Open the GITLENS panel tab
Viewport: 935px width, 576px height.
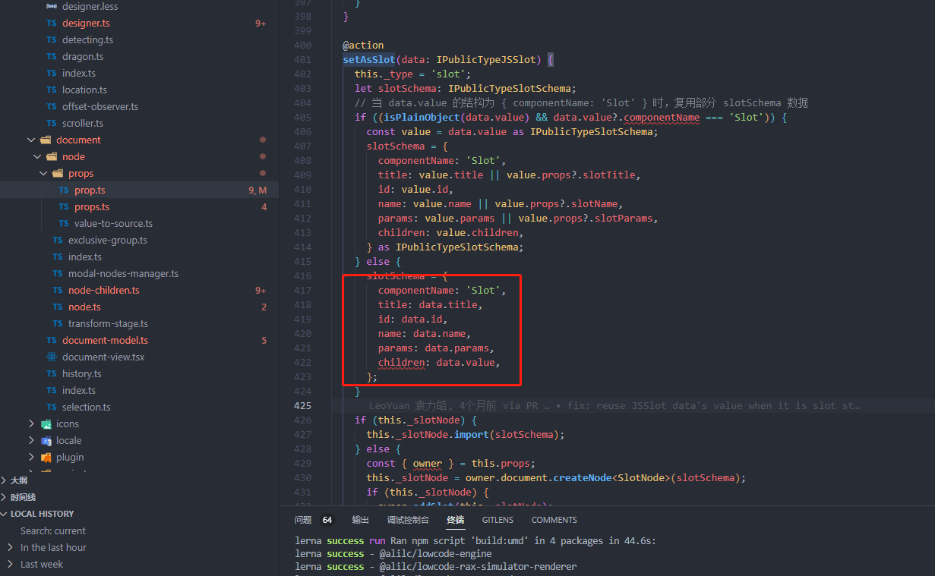tap(498, 520)
